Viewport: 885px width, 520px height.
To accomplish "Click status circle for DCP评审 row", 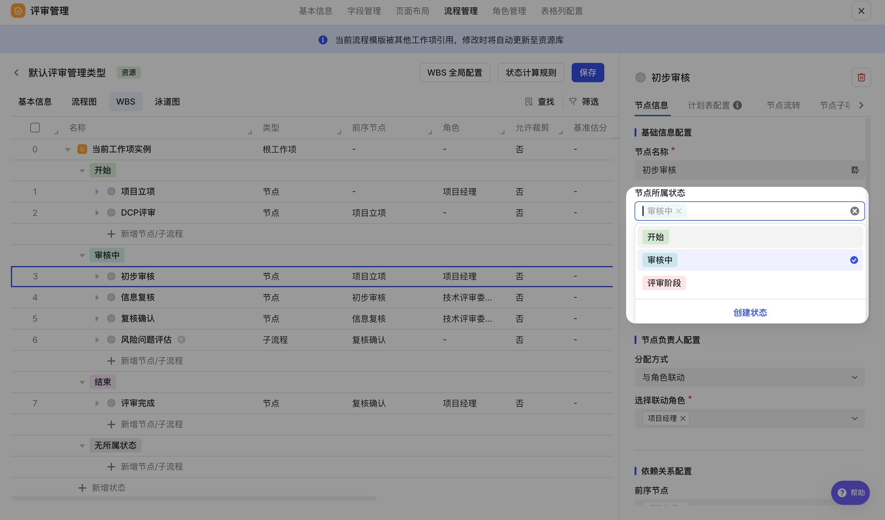I will pos(111,213).
